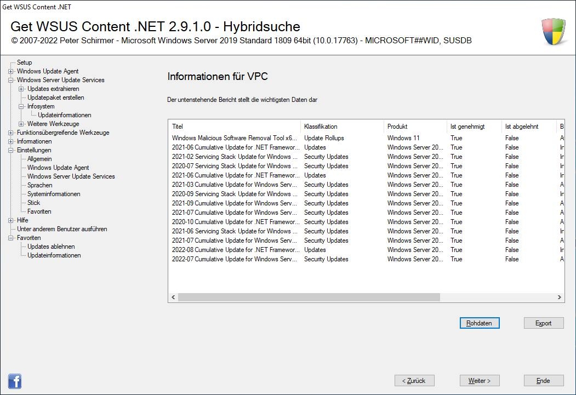Viewport: 576px width, 395px height.
Task: Select 2022-08 Cumulative Update .NET row
Action: click(366, 250)
